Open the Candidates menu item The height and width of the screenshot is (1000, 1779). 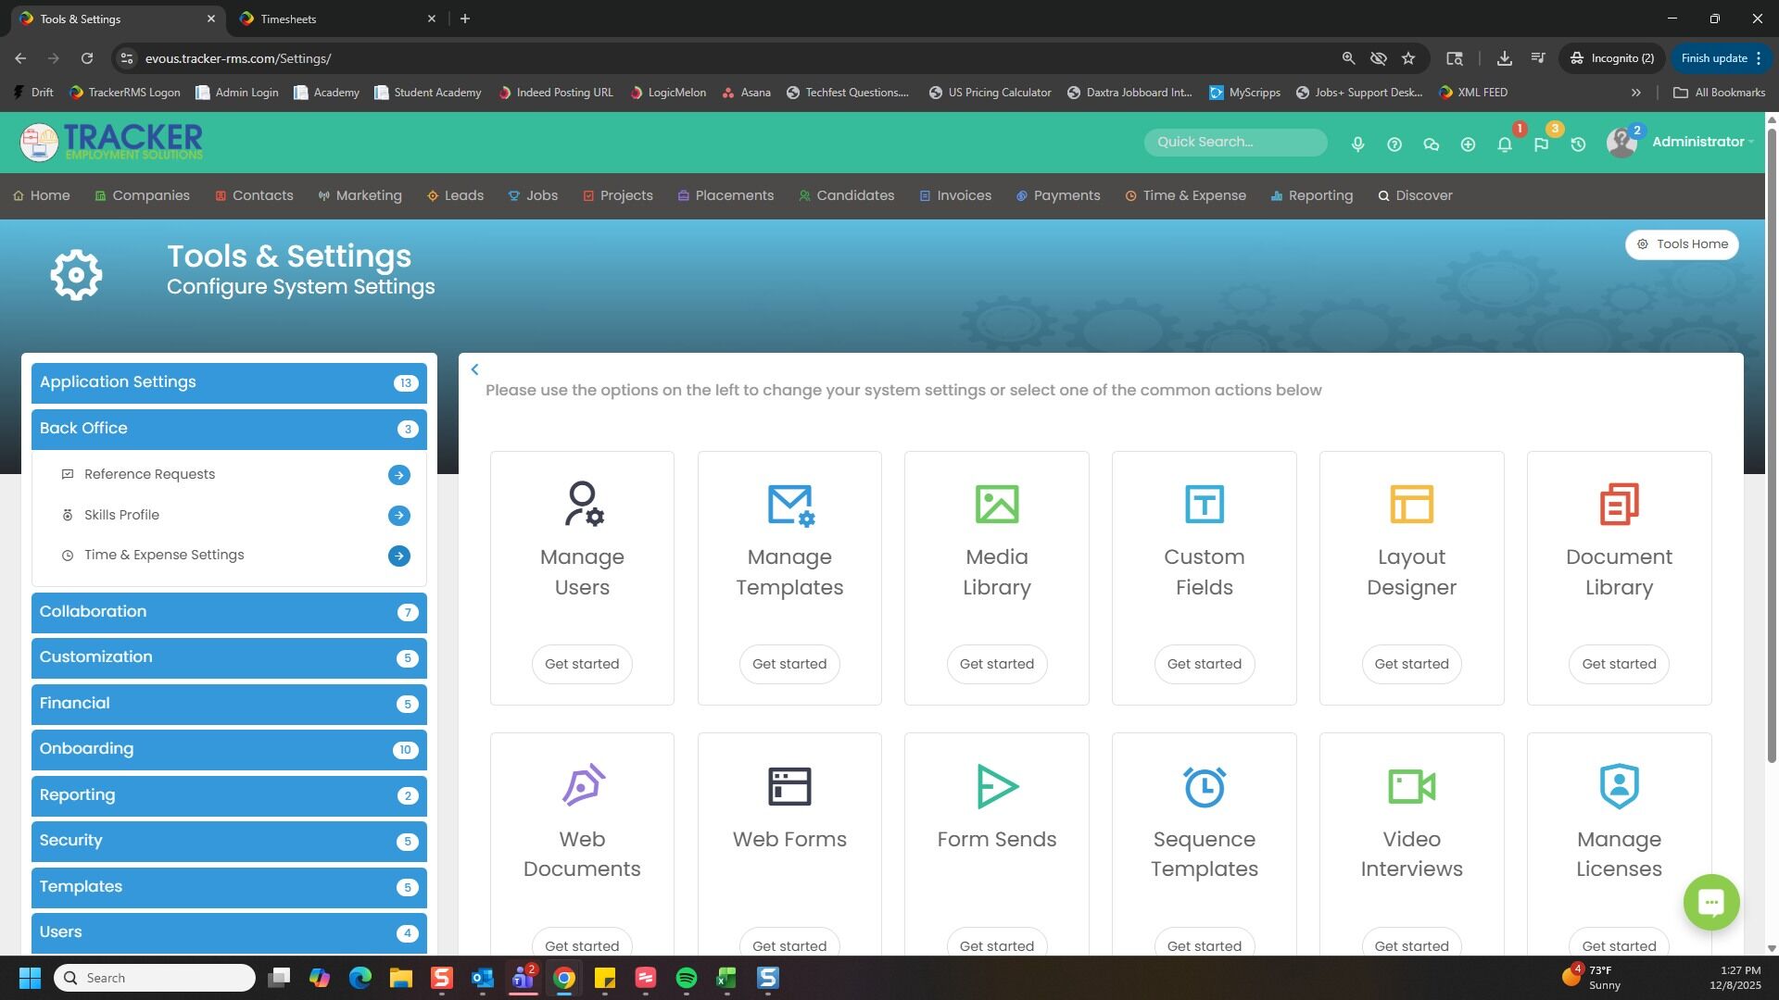pos(854,195)
